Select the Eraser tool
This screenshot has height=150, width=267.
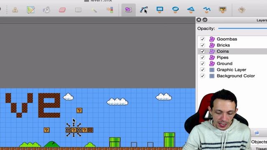click(62, 10)
